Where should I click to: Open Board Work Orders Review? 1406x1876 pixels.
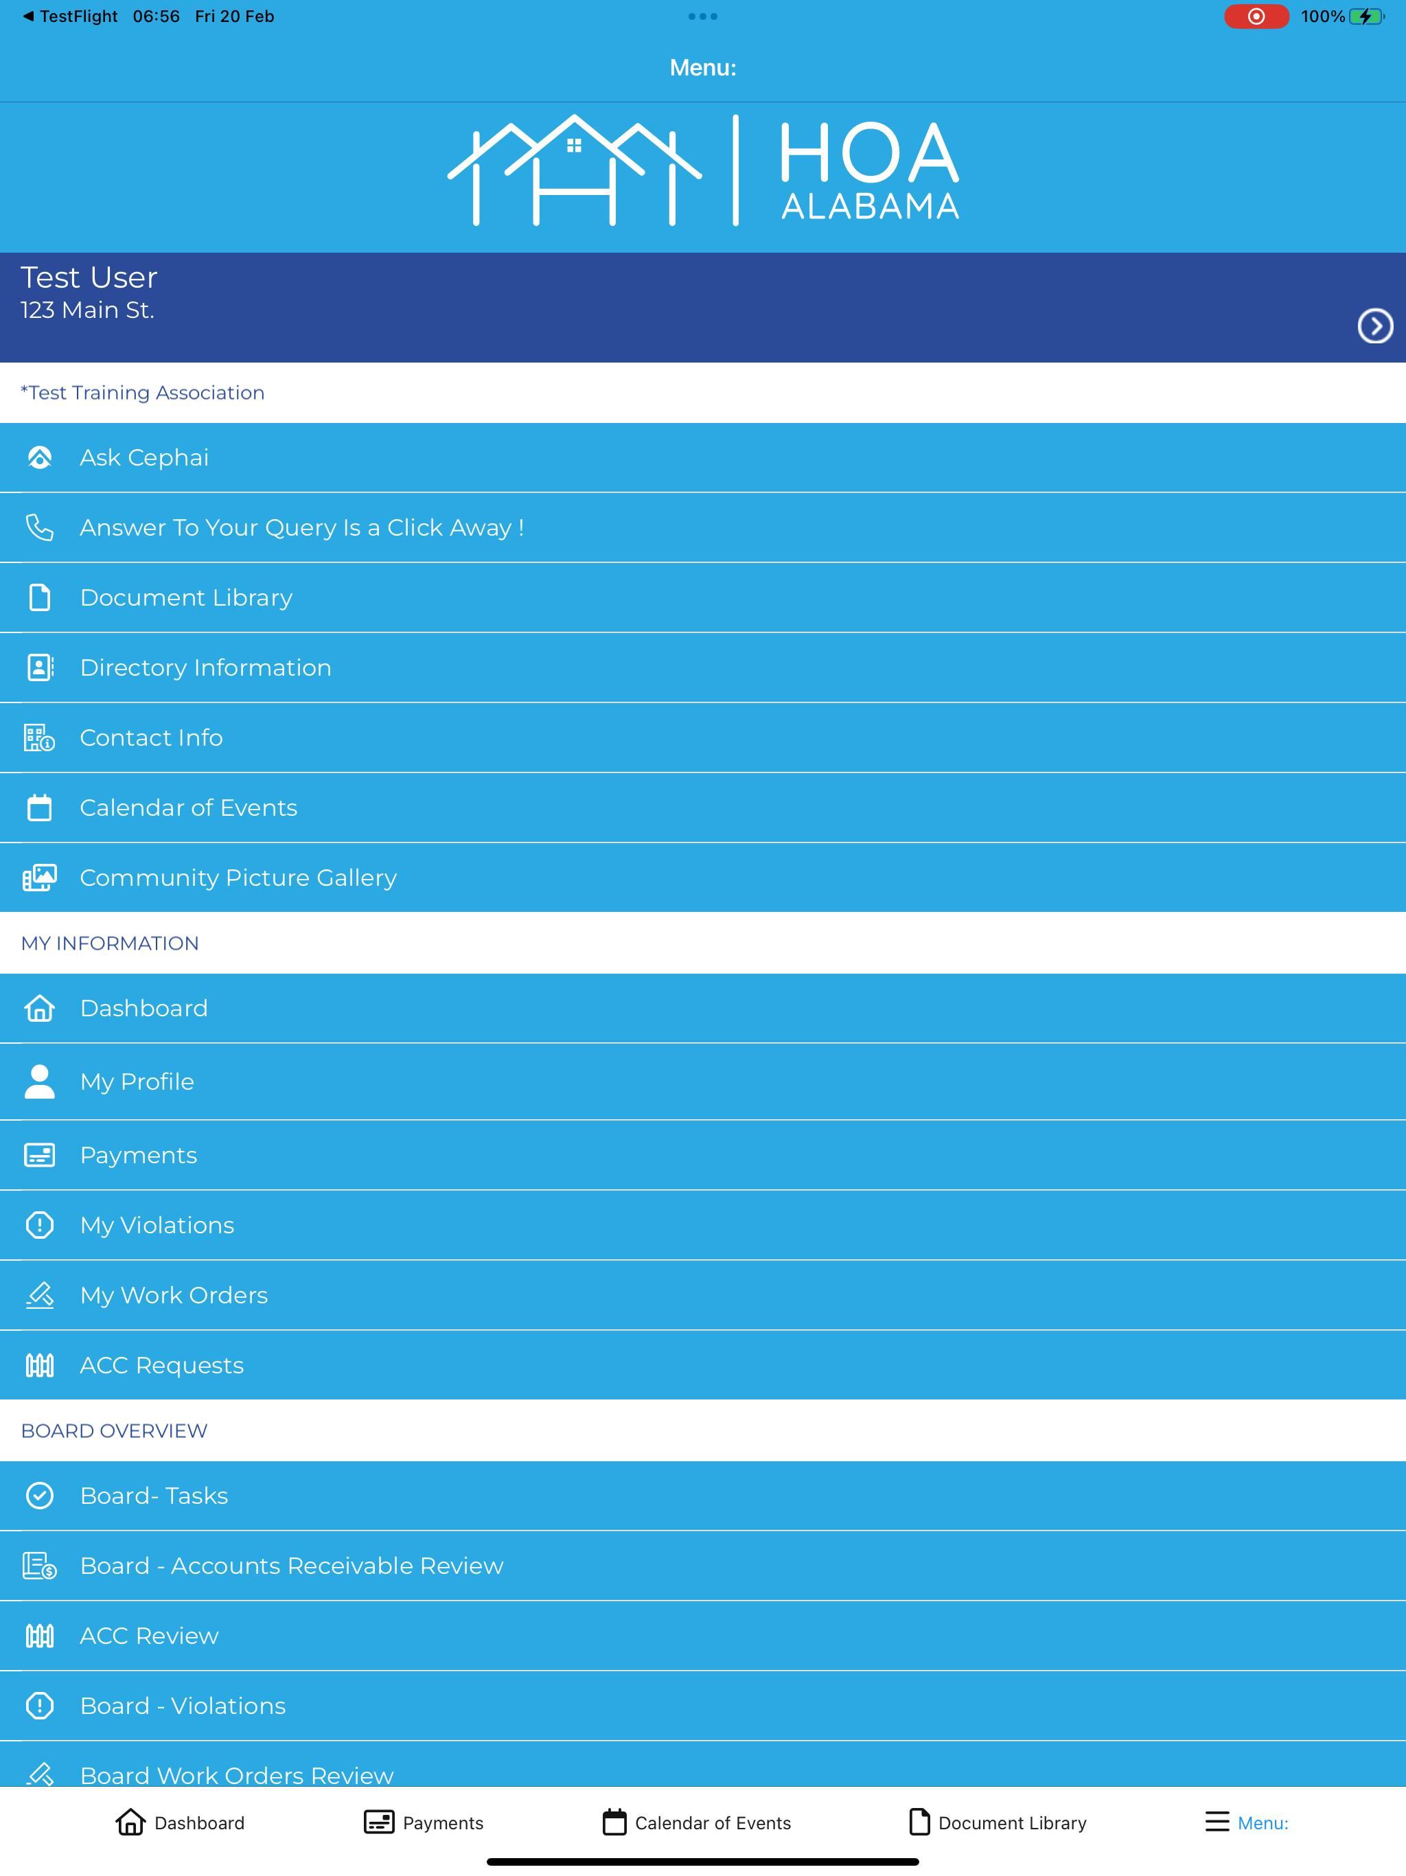pos(703,1765)
